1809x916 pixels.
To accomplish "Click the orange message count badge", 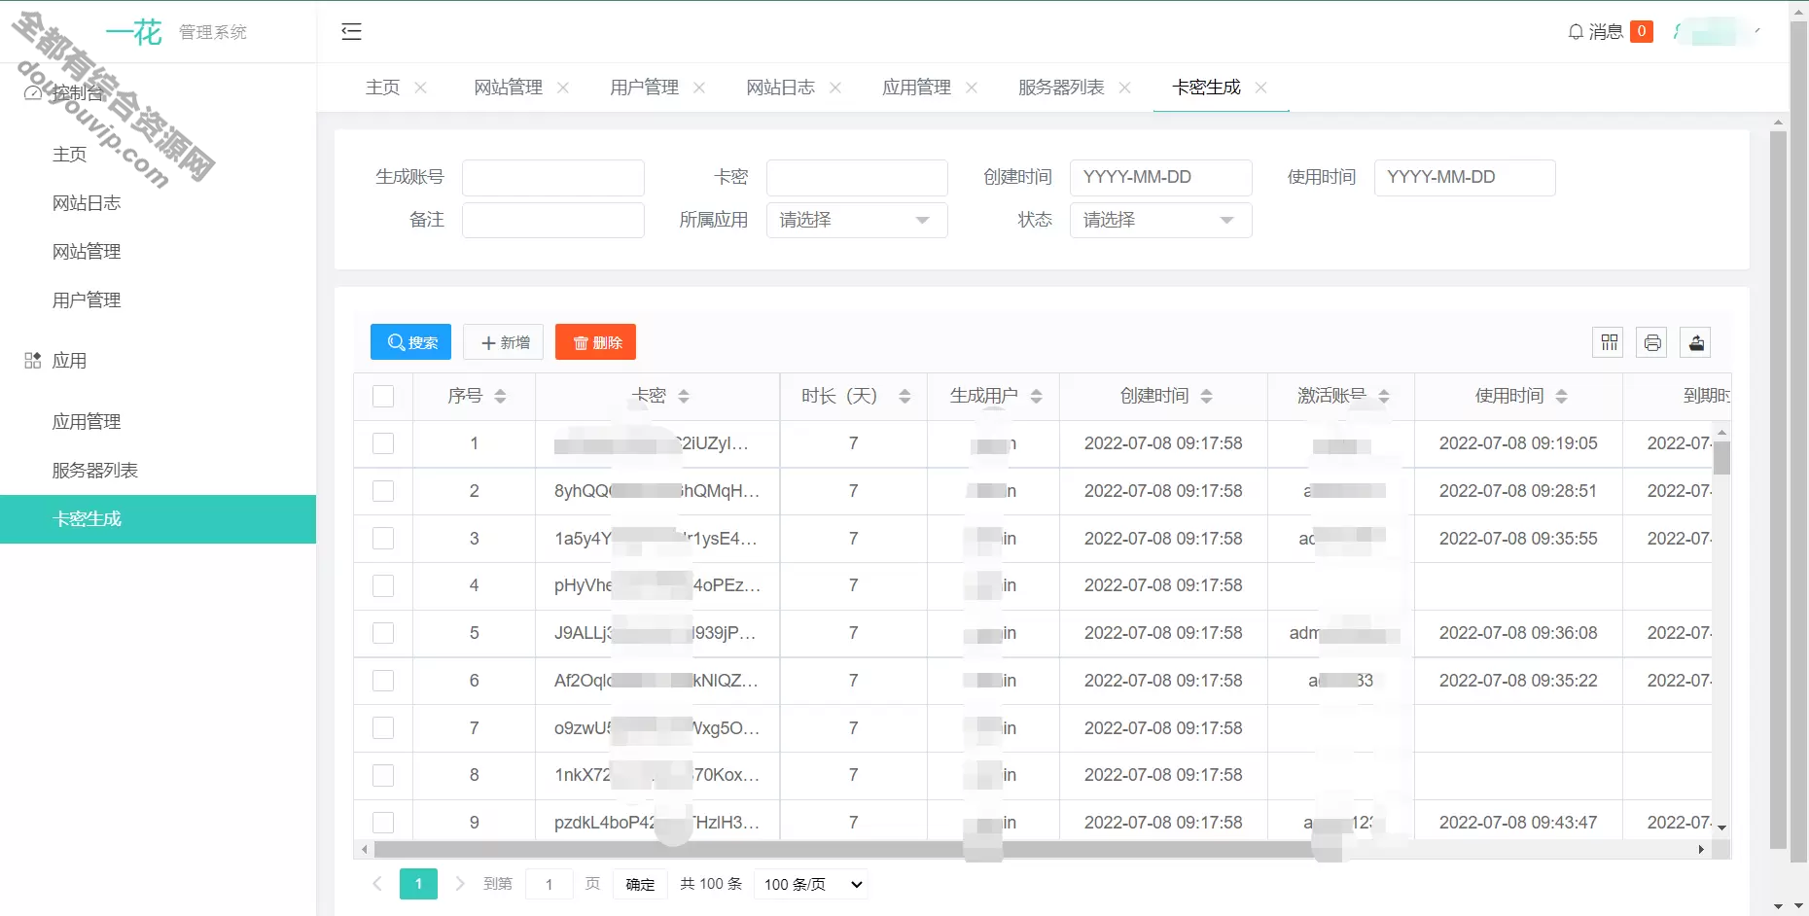I will [1642, 31].
